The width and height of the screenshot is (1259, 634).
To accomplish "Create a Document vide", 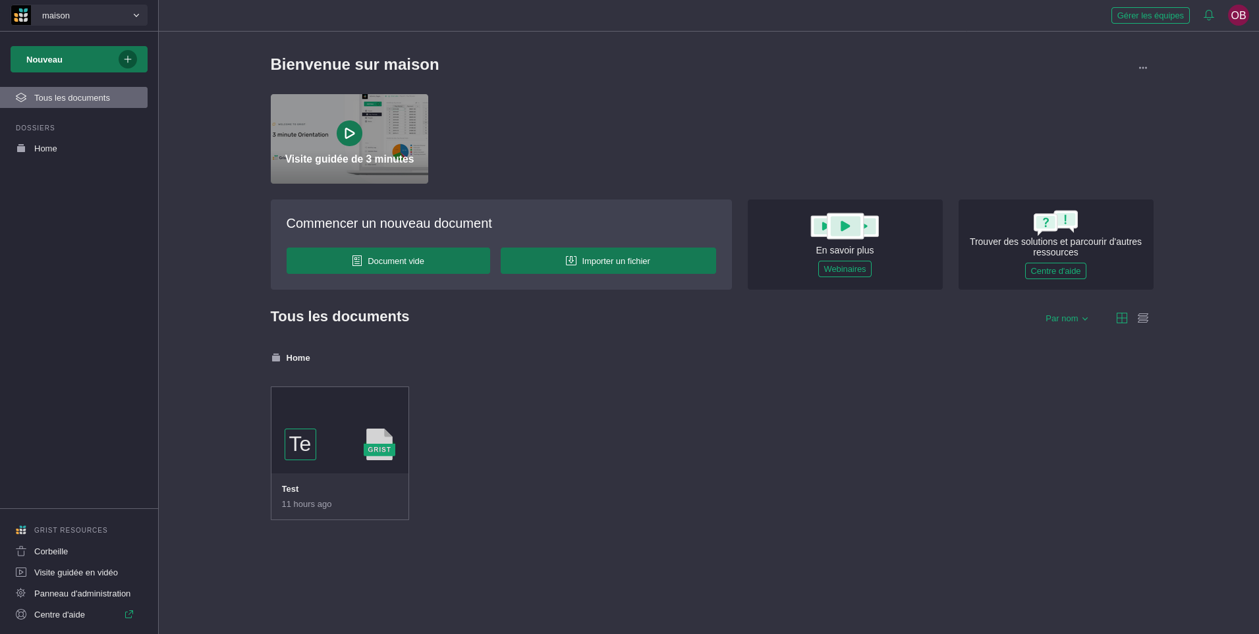I will 388,261.
